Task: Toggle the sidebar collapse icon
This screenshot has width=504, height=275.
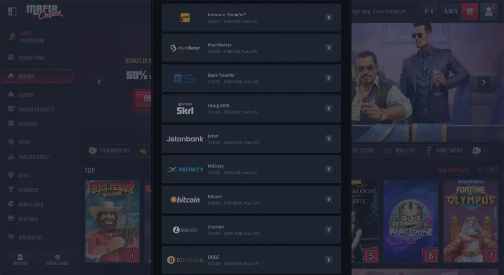Action: click(12, 12)
